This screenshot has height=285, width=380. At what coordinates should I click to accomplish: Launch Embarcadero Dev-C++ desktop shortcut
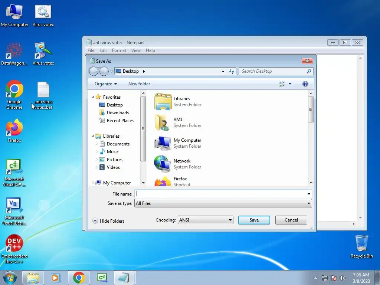coord(14,249)
